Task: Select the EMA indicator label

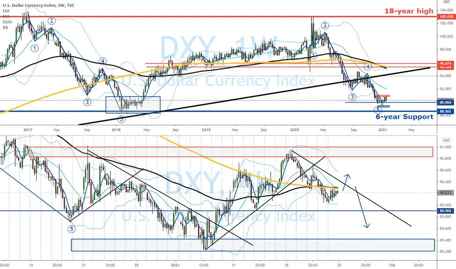Action: (7, 22)
